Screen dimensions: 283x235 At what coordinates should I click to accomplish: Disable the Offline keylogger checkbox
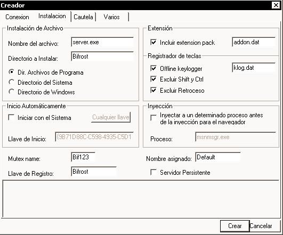click(153, 68)
